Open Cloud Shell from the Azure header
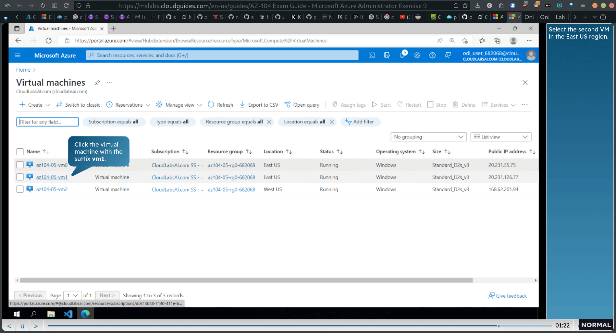This screenshot has height=333, width=616. pos(372,55)
